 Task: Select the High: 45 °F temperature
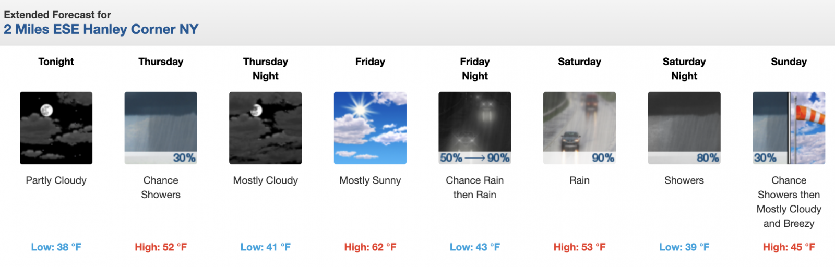(x=789, y=247)
